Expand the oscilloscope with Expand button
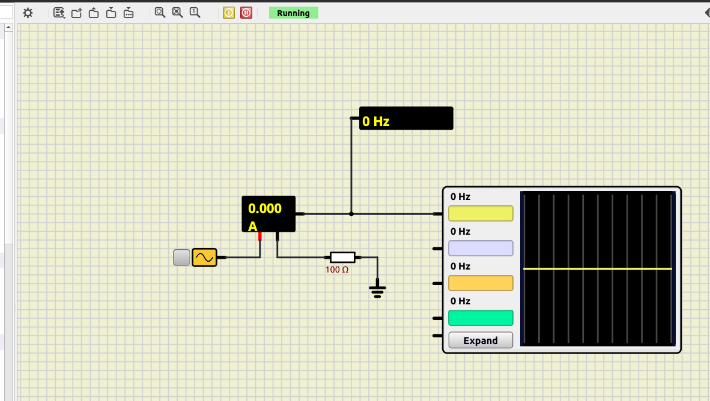Image resolution: width=710 pixels, height=401 pixels. [481, 340]
